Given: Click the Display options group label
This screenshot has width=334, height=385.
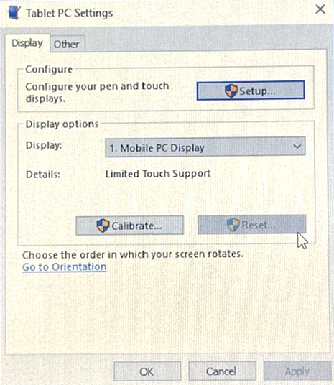Looking at the screenshot, I should (x=62, y=124).
